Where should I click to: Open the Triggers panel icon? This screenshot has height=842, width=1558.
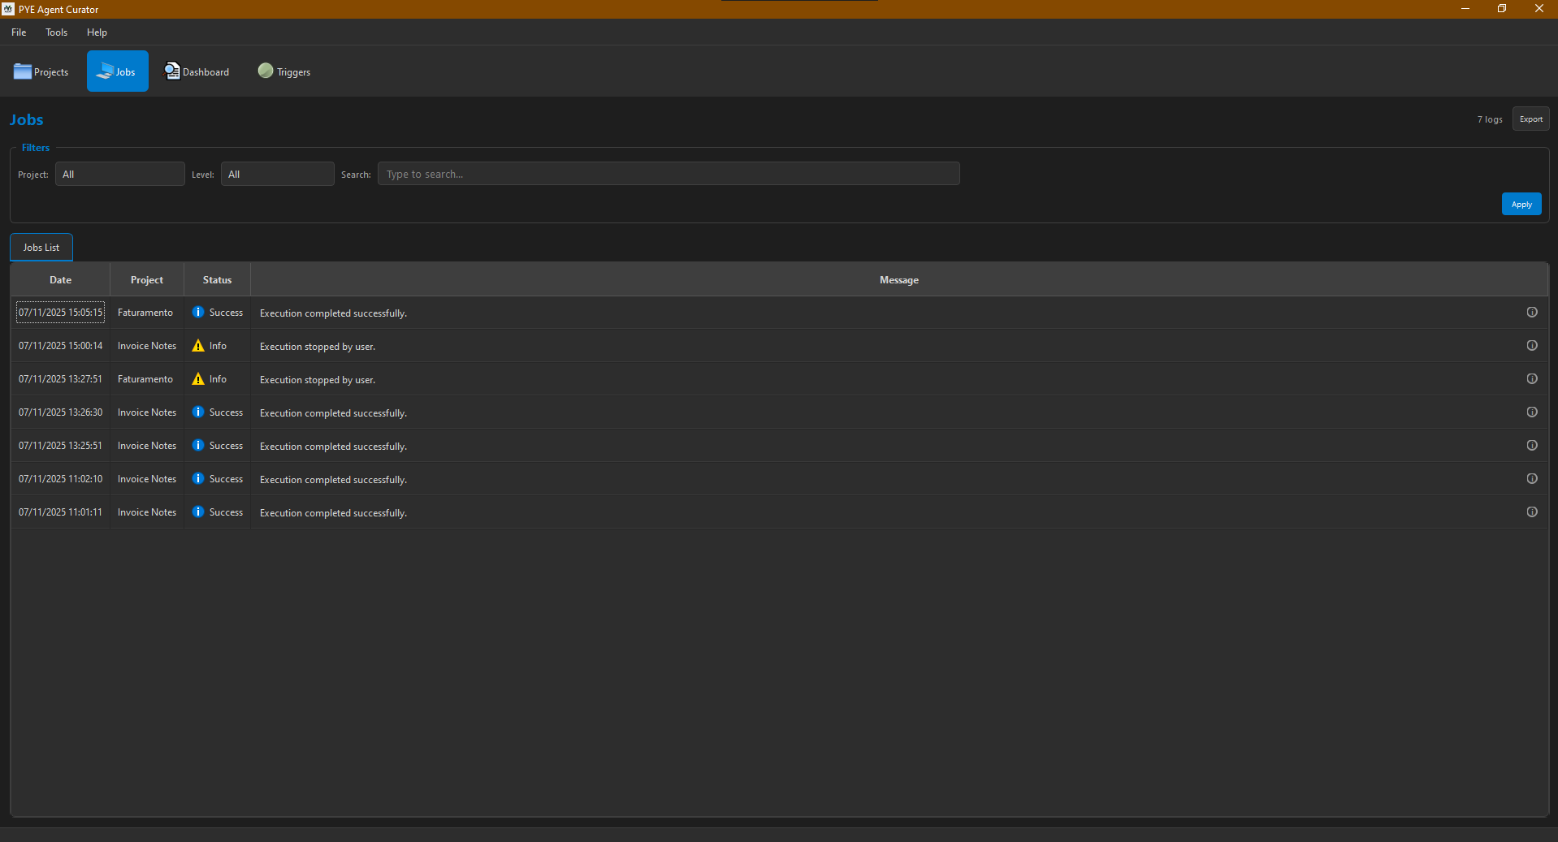265,71
